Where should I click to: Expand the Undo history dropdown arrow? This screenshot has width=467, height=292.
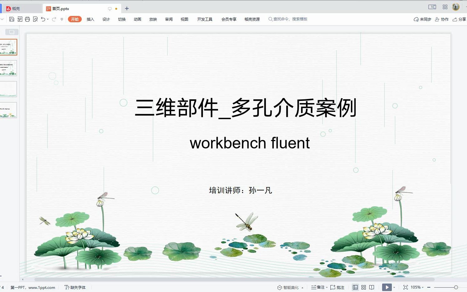click(48, 19)
